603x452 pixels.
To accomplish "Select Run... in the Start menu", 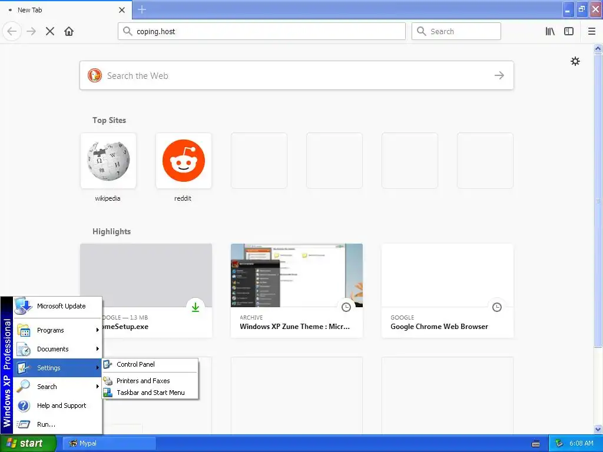I will [x=58, y=424].
